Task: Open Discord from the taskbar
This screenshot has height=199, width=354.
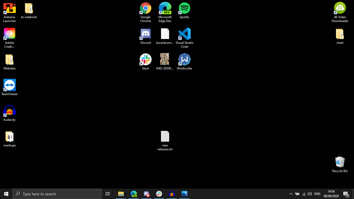Action: coord(146,194)
